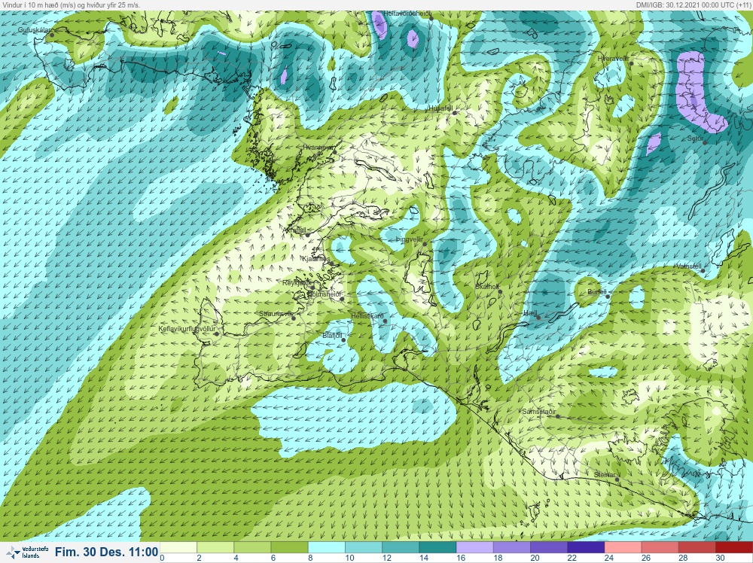The width and height of the screenshot is (753, 563).
Task: Click the Hæll station label
Action: tap(529, 313)
